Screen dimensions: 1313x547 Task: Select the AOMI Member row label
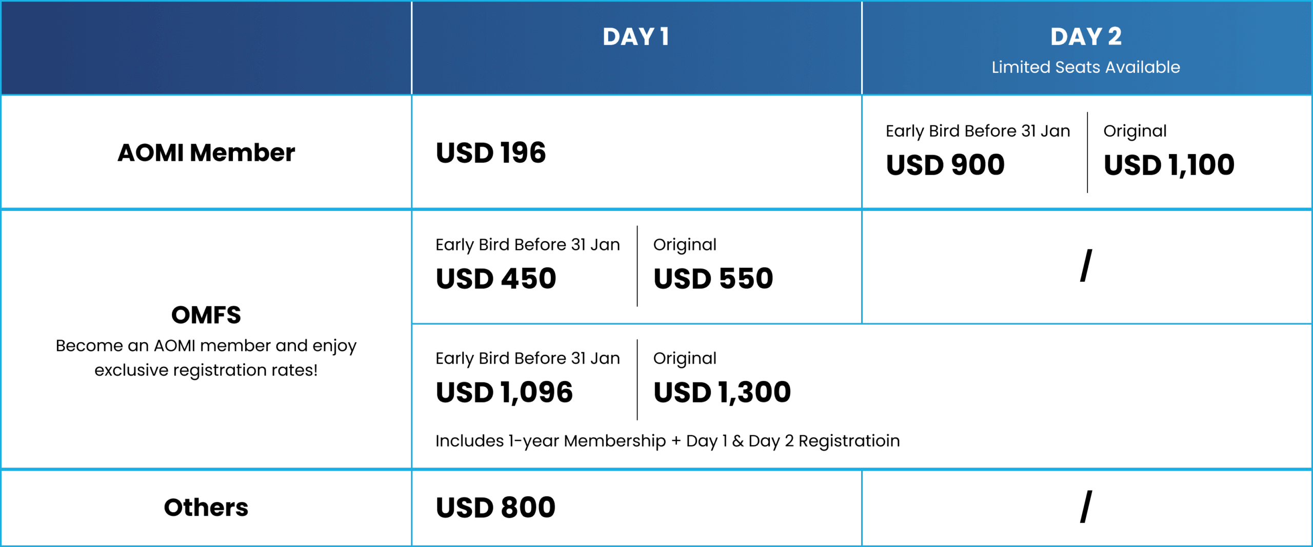206,153
